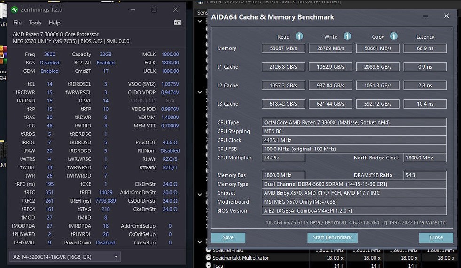
Task: Click the DRAM:FSB Ratio value 54:3
Action: pos(425,175)
